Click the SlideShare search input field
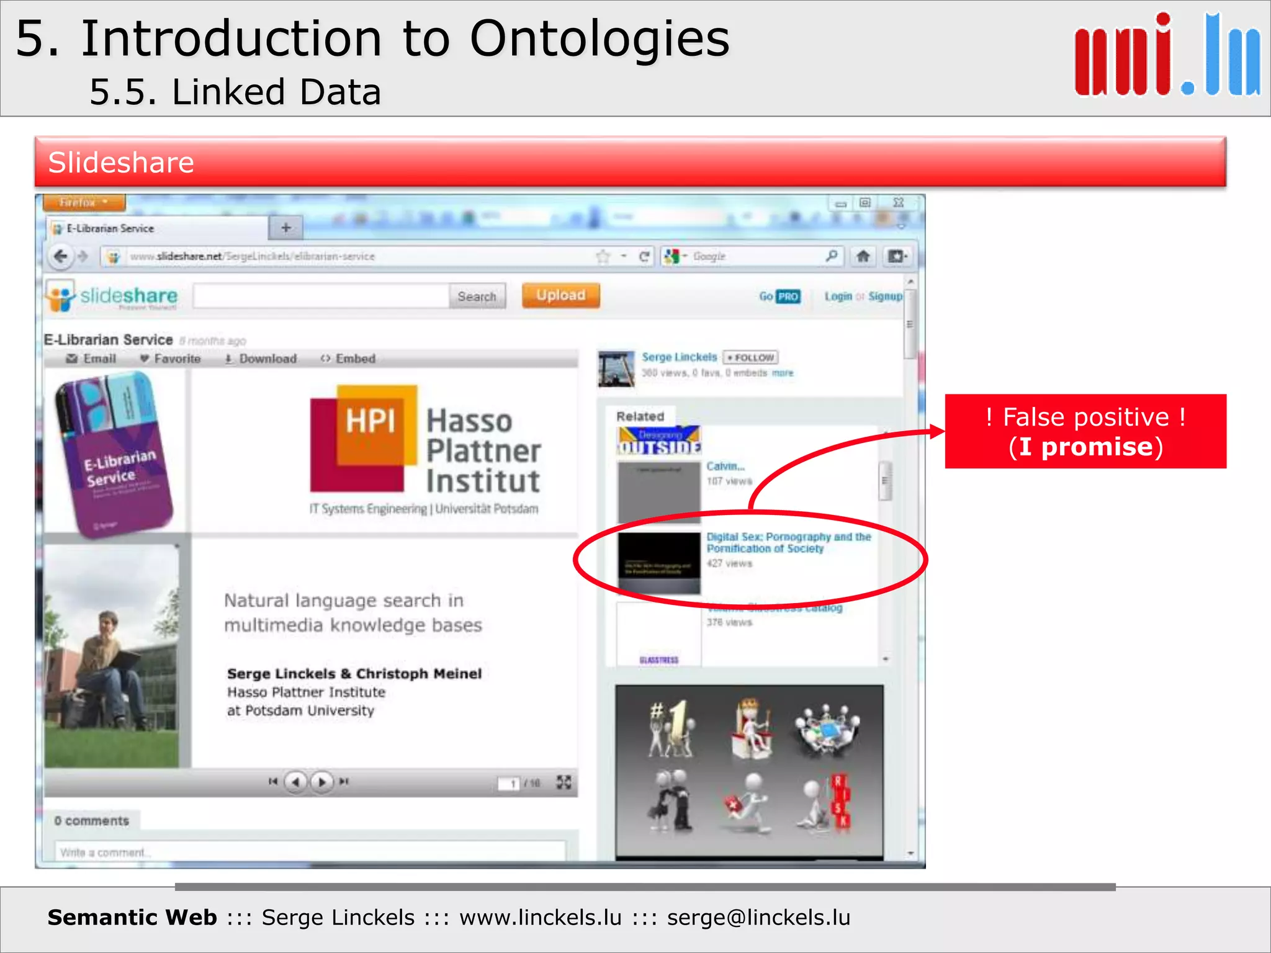Image resolution: width=1271 pixels, height=953 pixels. coord(321,296)
